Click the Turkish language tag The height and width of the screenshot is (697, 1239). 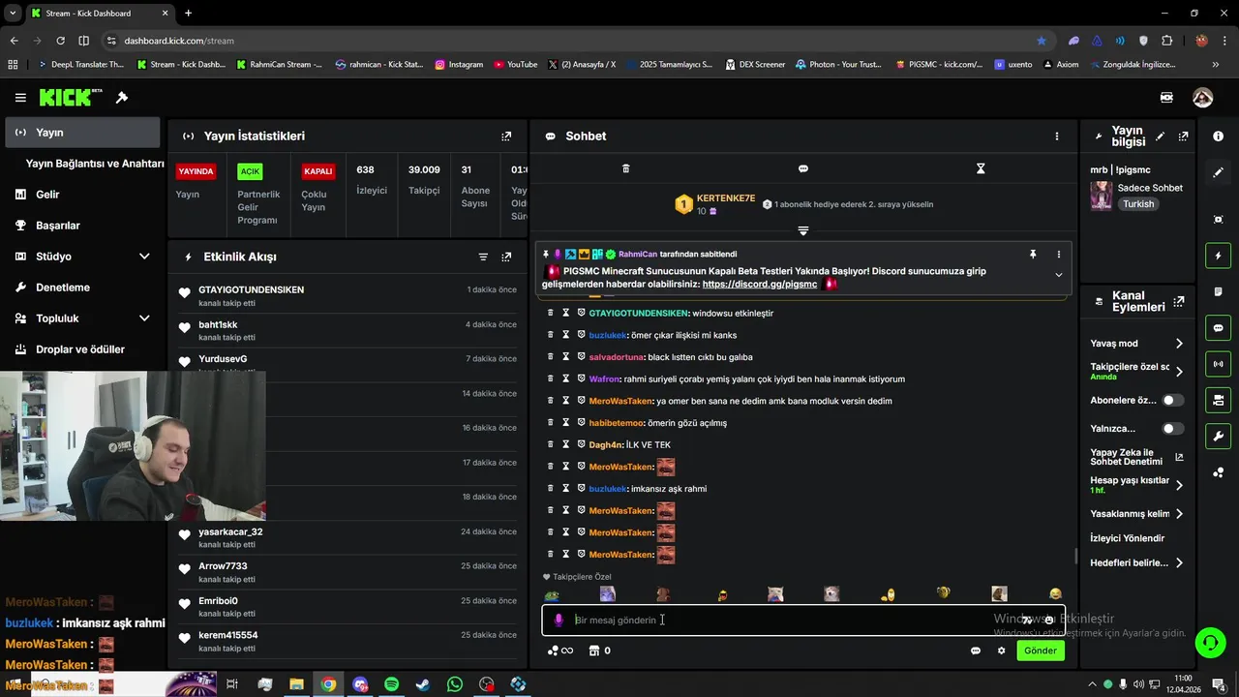point(1138,204)
